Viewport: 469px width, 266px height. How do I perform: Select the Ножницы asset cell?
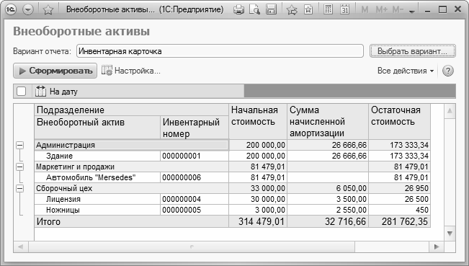pyautogui.click(x=97, y=210)
